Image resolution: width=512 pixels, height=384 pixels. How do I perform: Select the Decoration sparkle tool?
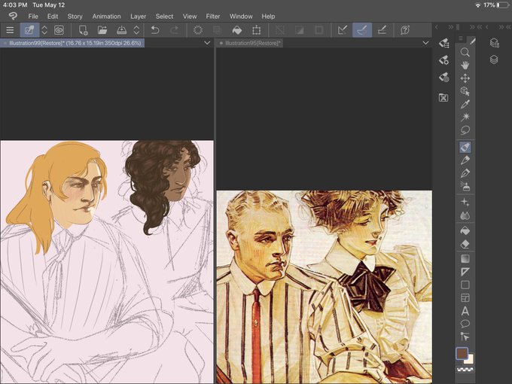point(465,203)
